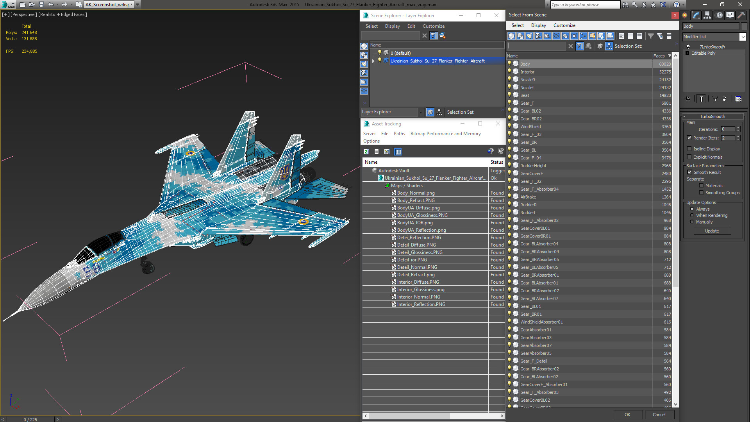This screenshot has height=422, width=750.
Task: Open the Utilities hammer panel tab
Action: coord(741,15)
